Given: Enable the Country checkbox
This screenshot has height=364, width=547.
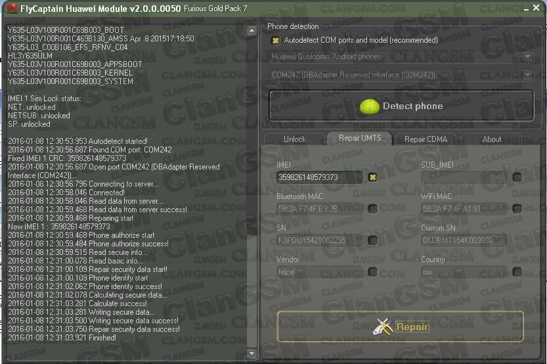Looking at the screenshot, I should tap(517, 271).
